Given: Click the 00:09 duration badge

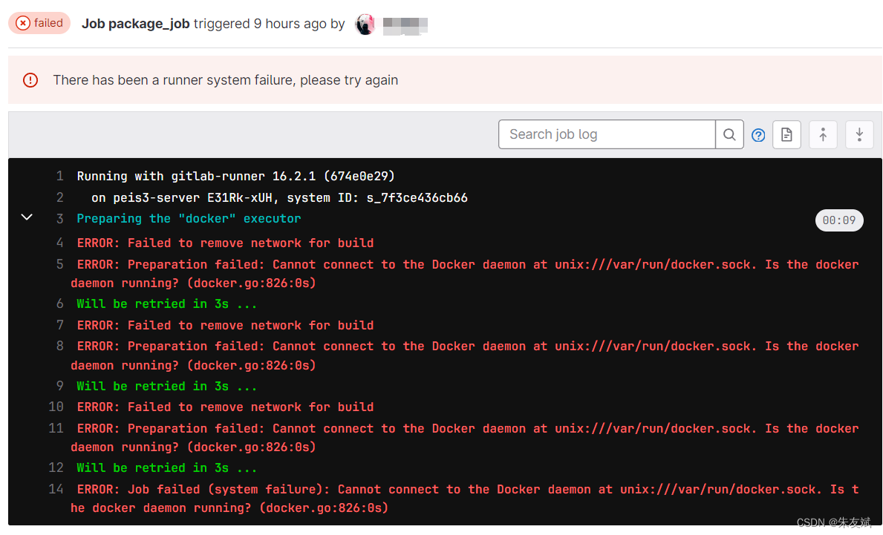Looking at the screenshot, I should click(x=839, y=220).
